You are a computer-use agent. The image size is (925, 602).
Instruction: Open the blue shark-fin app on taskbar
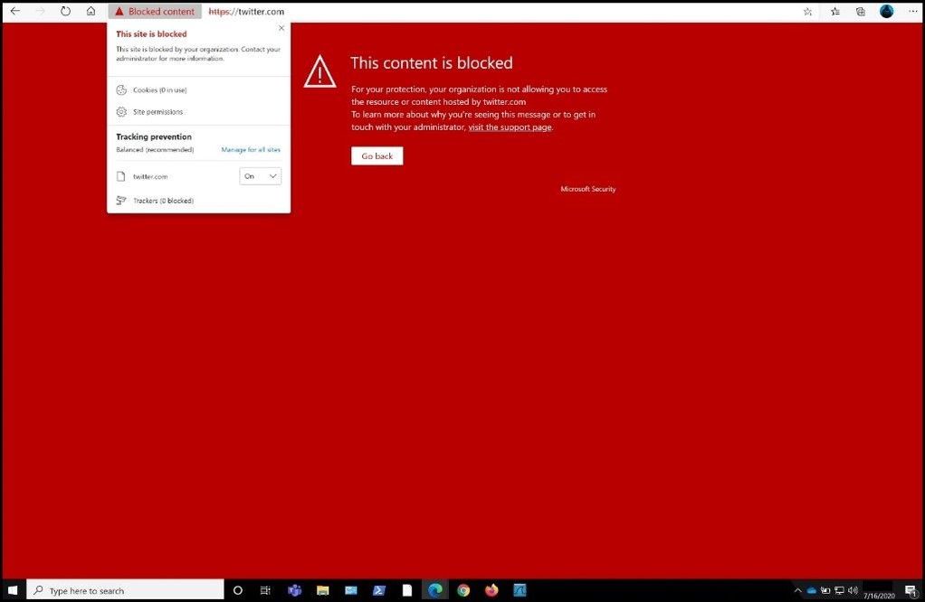click(x=520, y=589)
